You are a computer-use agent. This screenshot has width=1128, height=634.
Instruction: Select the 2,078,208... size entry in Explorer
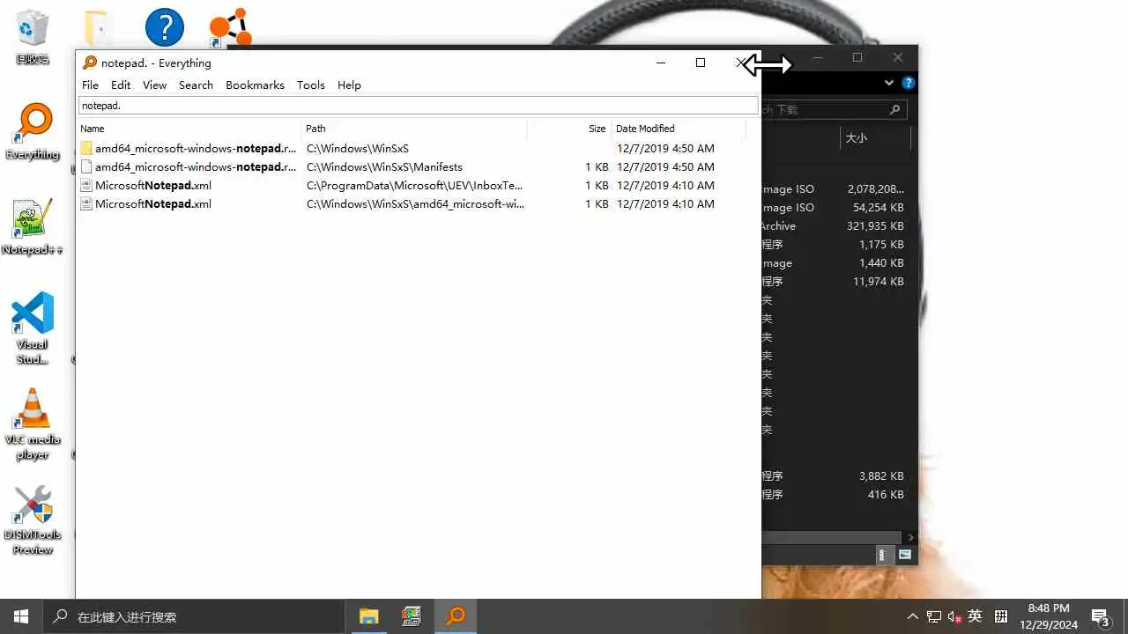(875, 189)
